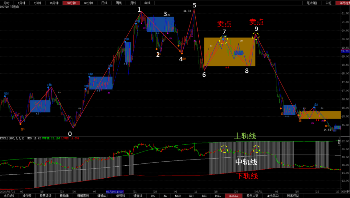
Task: Toggle the 中枢 overlay button
Action: [328, 3]
